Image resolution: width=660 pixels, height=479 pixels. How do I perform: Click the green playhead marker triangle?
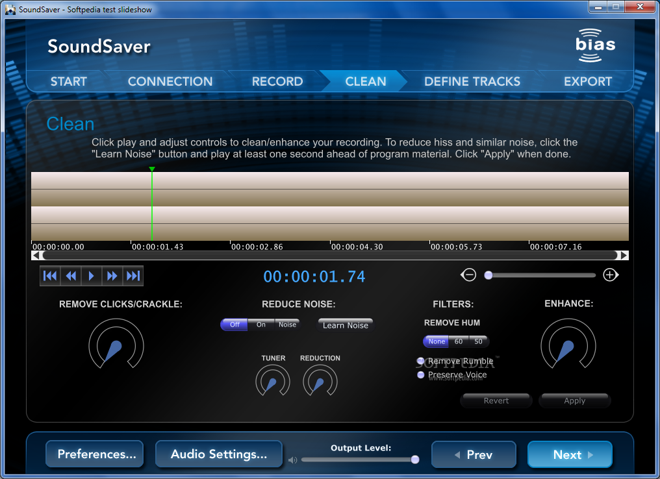pos(152,169)
